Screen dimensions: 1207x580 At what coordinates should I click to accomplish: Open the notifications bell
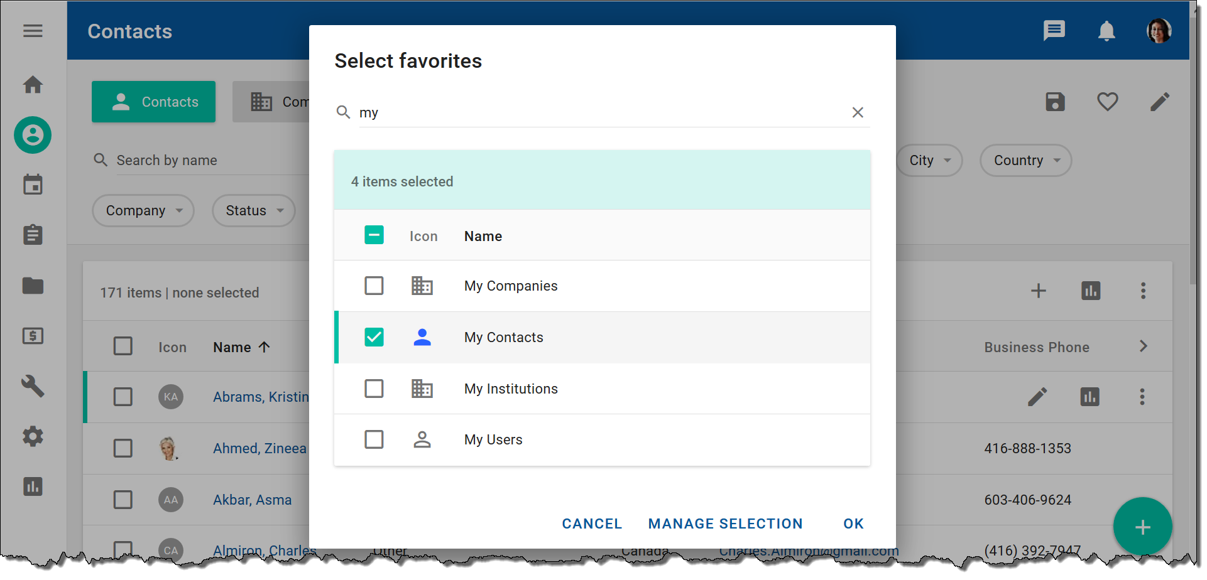[x=1106, y=31]
